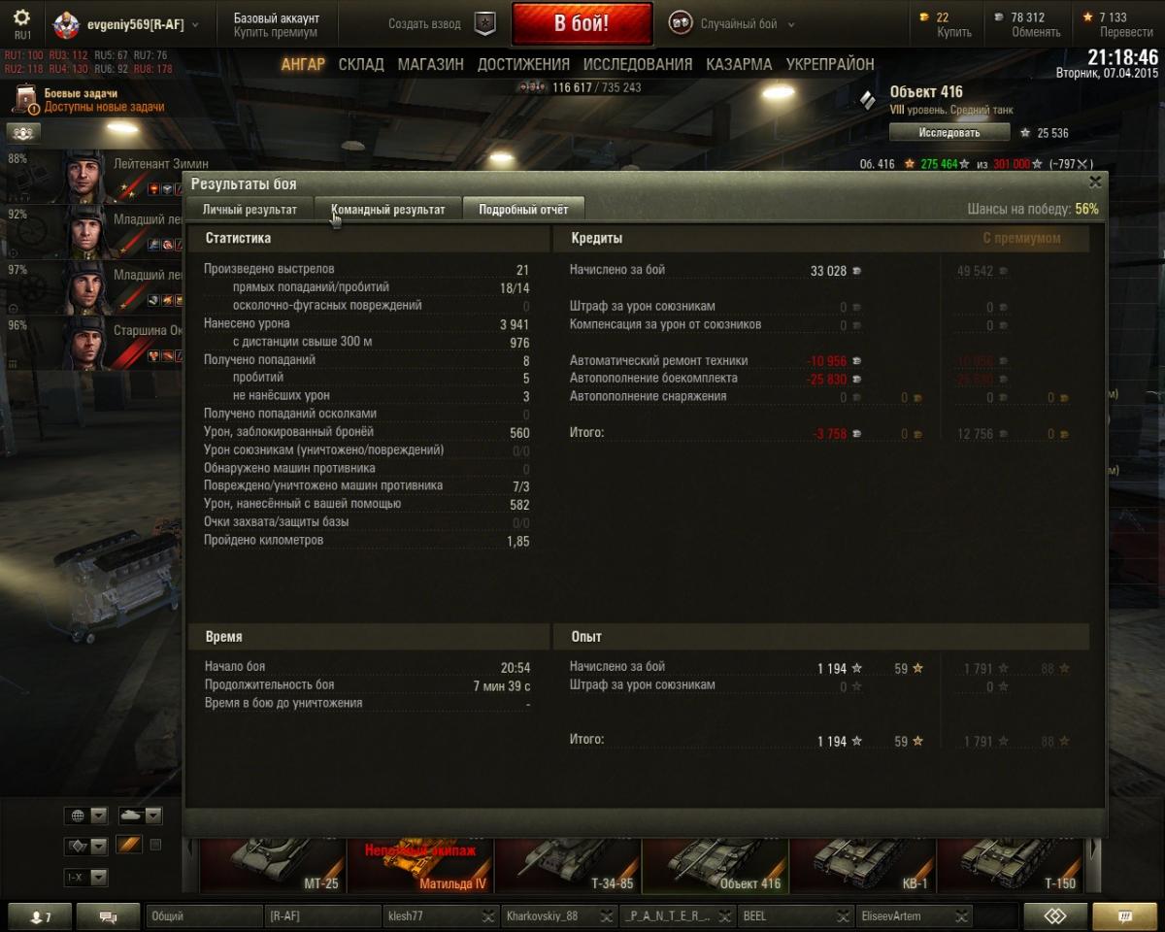
Task: Click the gold coins icon showing 22
Action: pyautogui.click(x=923, y=17)
